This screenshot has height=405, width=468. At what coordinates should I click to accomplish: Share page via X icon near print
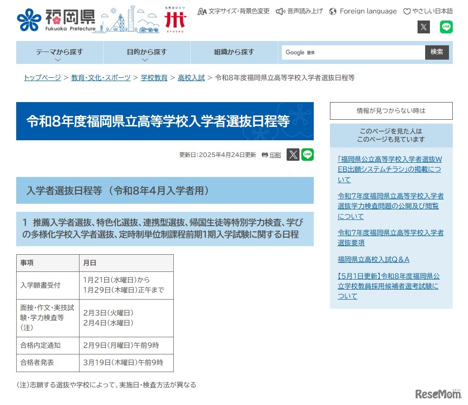tap(293, 155)
